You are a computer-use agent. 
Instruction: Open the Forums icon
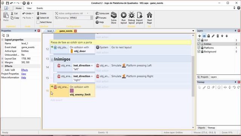pyautogui.click(x=97, y=18)
